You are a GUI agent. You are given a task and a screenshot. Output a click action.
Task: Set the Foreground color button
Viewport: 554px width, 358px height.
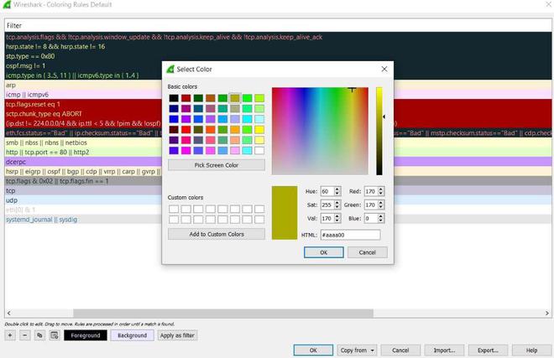coord(86,335)
